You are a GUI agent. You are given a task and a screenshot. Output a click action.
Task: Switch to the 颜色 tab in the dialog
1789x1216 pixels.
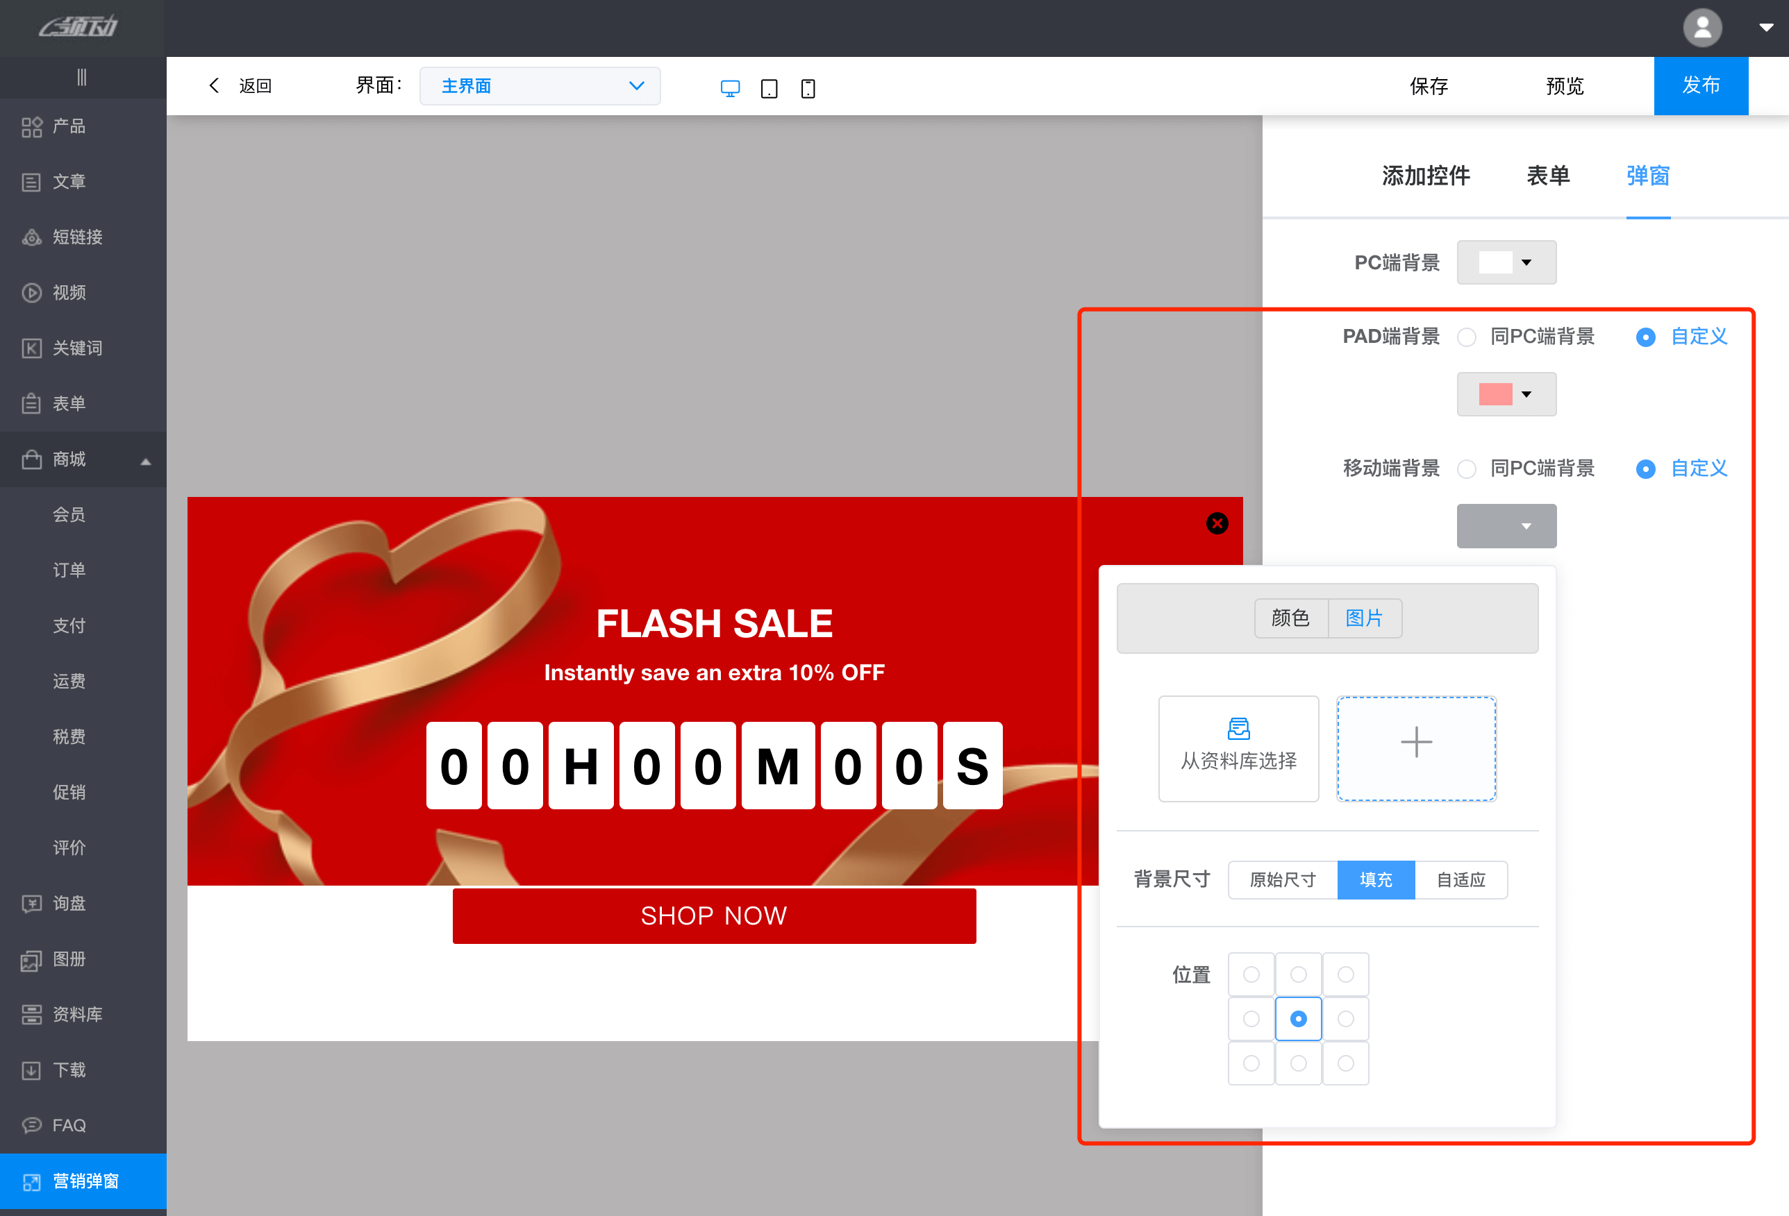click(1290, 618)
